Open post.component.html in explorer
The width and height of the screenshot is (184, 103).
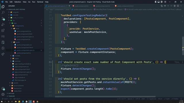pyautogui.click(x=24, y=34)
